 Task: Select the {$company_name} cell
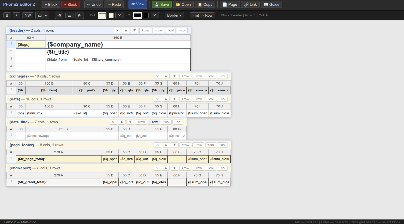pyautogui.click(x=118, y=45)
